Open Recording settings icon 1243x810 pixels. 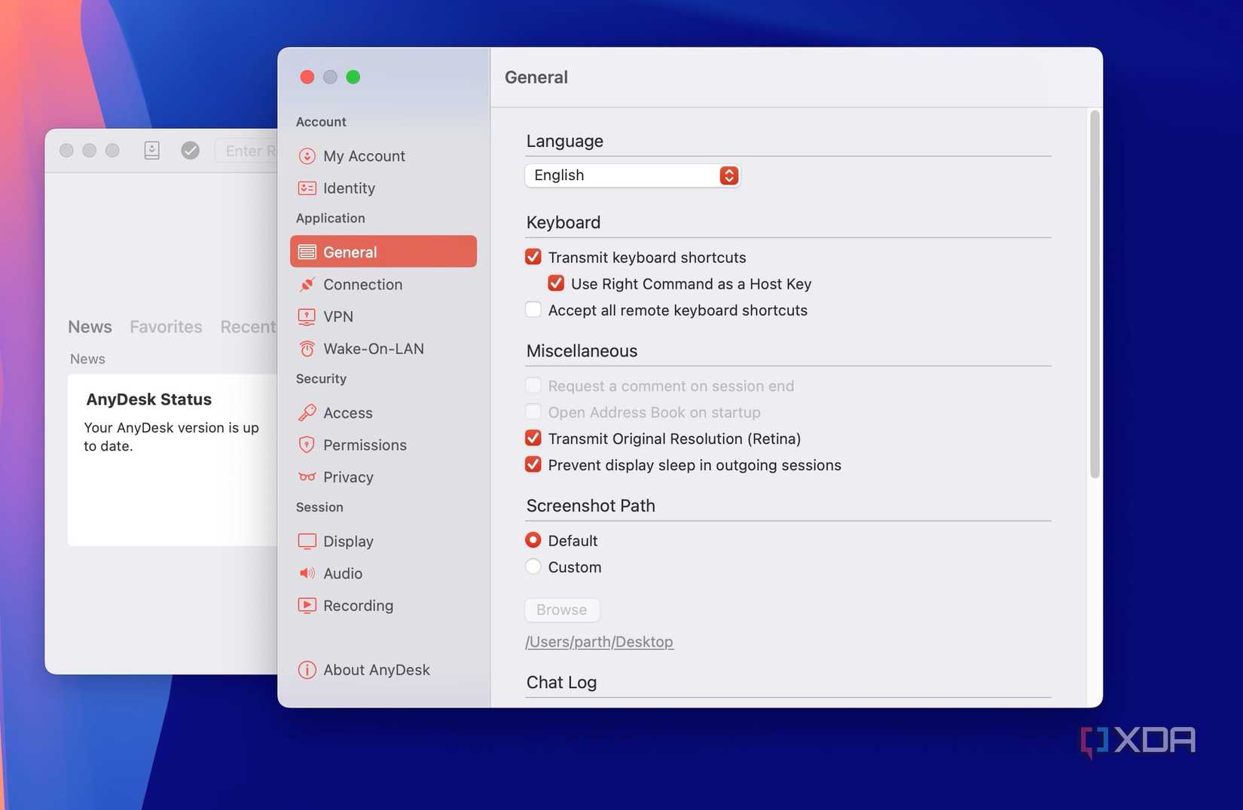click(x=307, y=605)
